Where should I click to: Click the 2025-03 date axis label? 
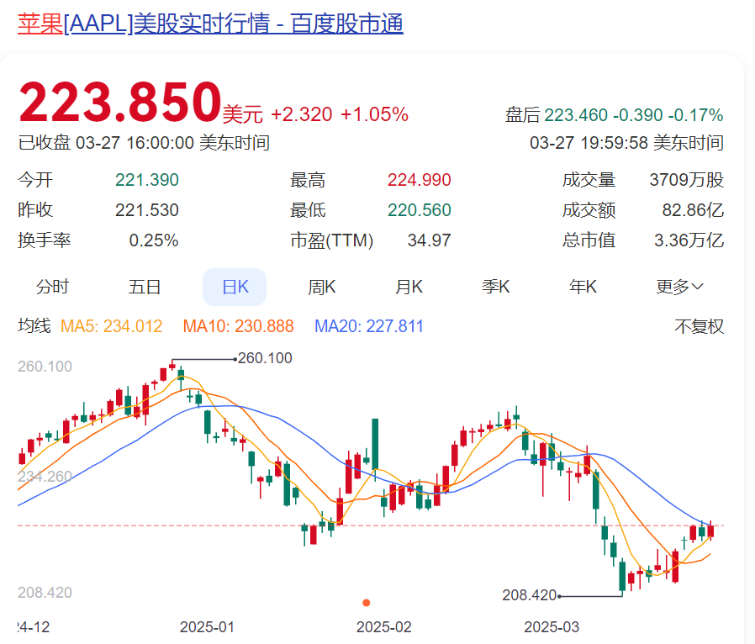point(552,627)
